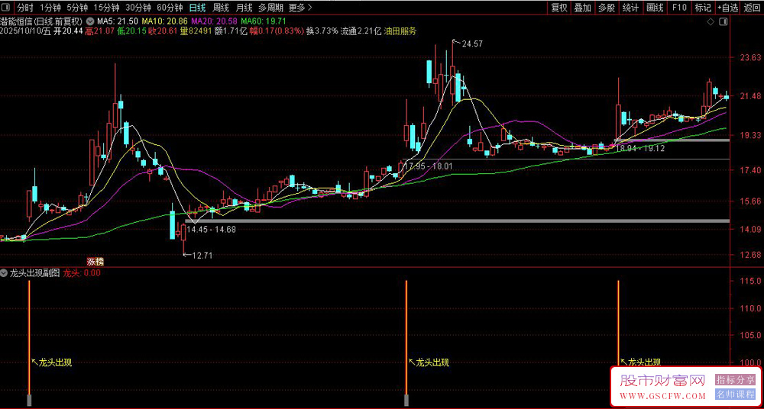The height and width of the screenshot is (409, 764).
Task: Switch to the 分时 intraday view
Action: coord(25,8)
